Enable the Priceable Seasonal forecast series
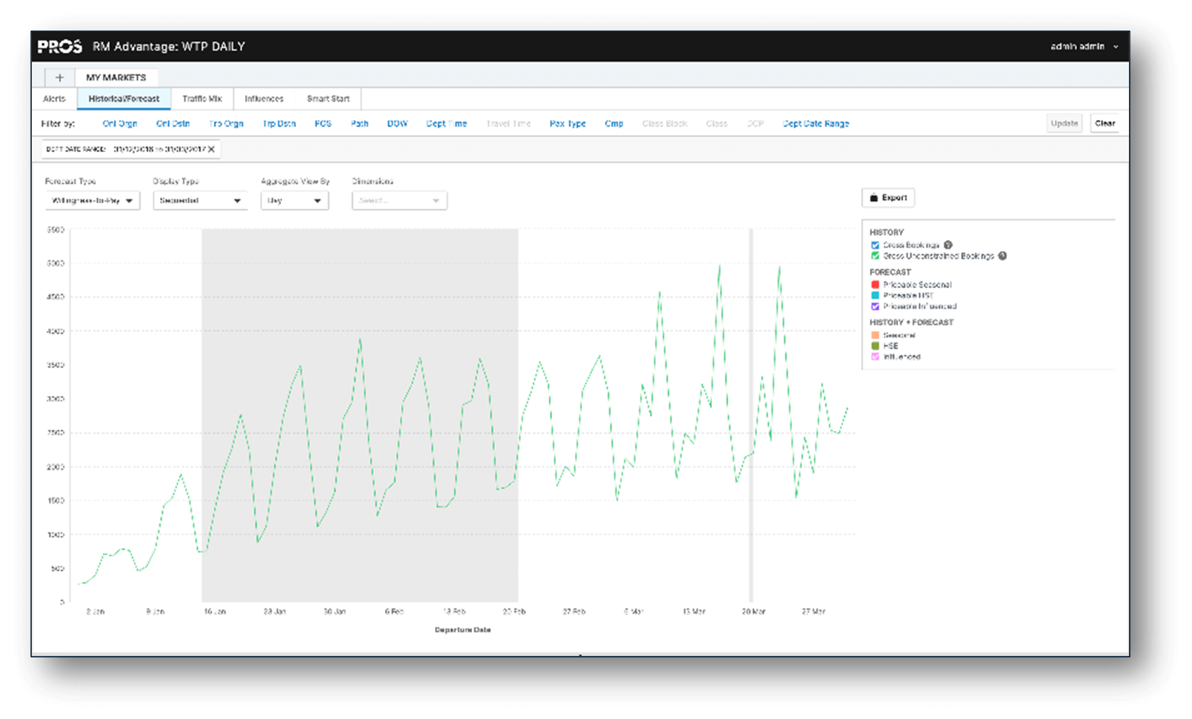The width and height of the screenshot is (1192, 719). (x=875, y=285)
